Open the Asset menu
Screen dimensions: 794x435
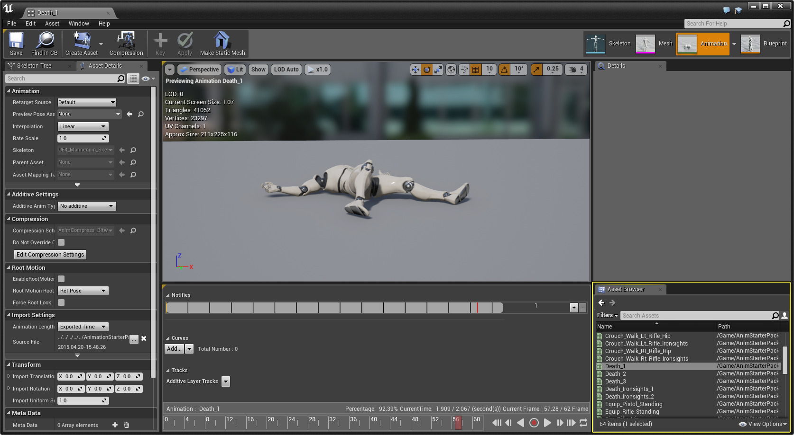52,23
